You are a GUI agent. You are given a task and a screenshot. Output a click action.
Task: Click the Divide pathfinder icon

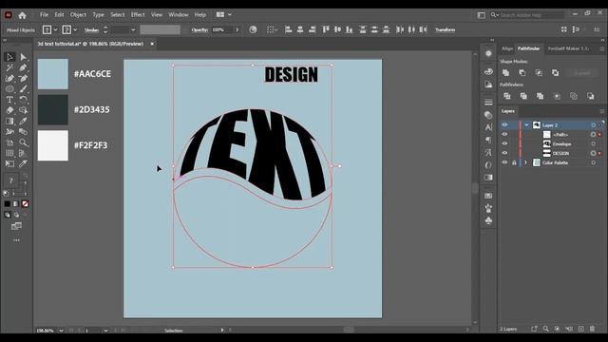[x=506, y=96]
